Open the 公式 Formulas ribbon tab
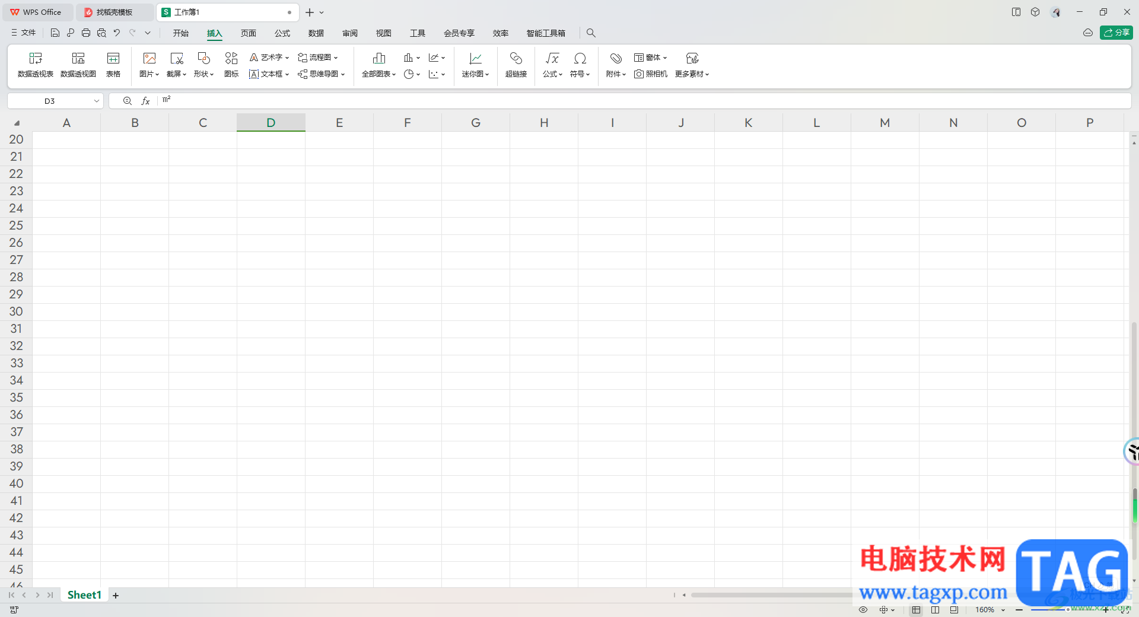The height and width of the screenshot is (617, 1139). tap(282, 33)
